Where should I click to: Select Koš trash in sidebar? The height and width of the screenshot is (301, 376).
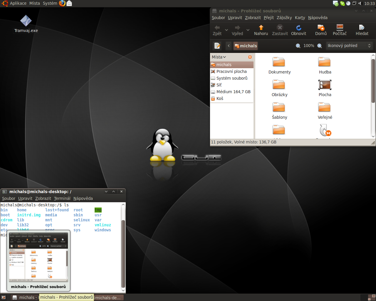232,98
